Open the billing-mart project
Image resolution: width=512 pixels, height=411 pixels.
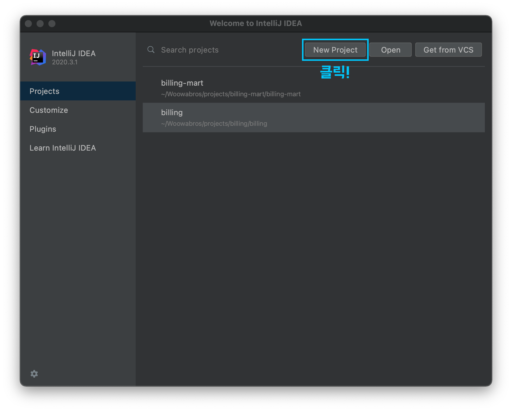(x=182, y=83)
